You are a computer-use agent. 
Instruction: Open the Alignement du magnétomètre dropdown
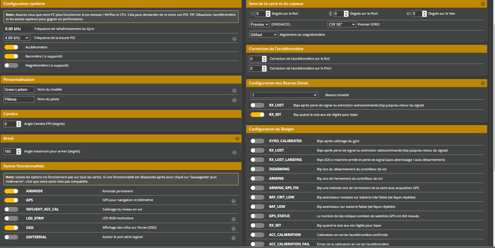coord(263,35)
